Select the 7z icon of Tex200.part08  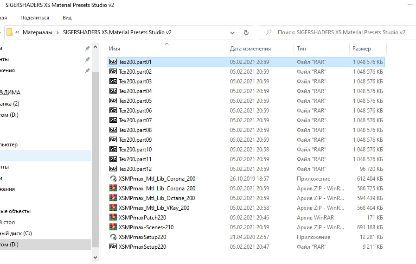pyautogui.click(x=113, y=130)
